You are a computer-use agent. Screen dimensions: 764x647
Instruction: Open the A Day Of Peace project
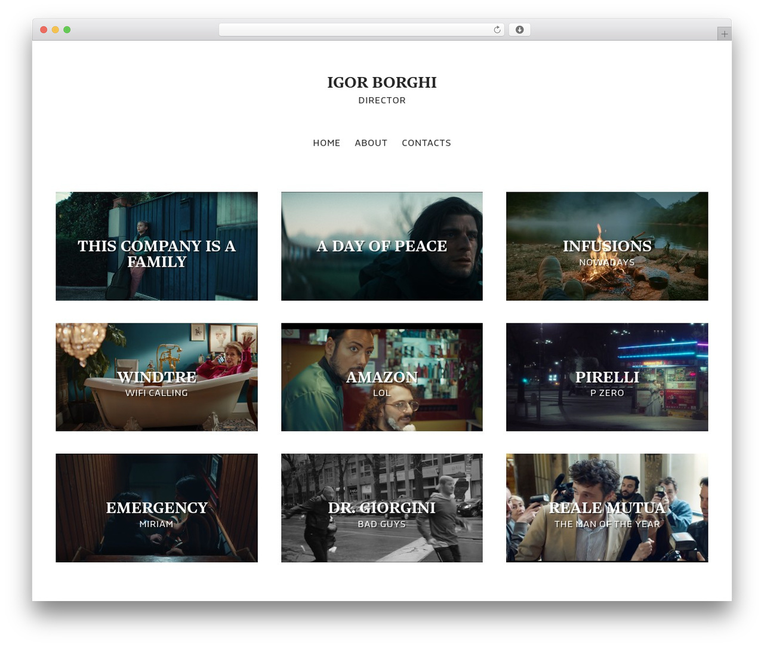click(382, 246)
